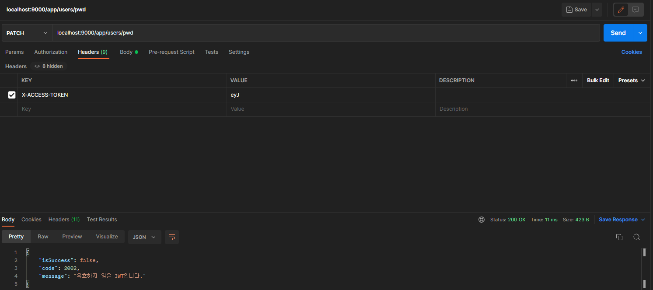This screenshot has height=290, width=653.
Task: Open the JSON format dropdown
Action: 145,237
